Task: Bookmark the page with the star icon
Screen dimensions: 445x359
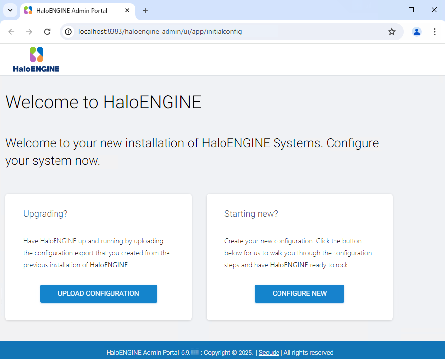Action: (x=392, y=31)
